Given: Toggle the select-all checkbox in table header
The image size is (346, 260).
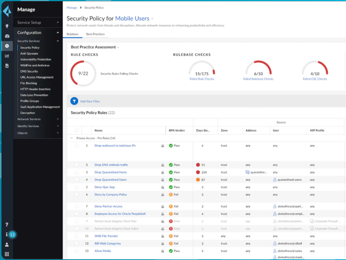Looking at the screenshot, I should point(76,130).
